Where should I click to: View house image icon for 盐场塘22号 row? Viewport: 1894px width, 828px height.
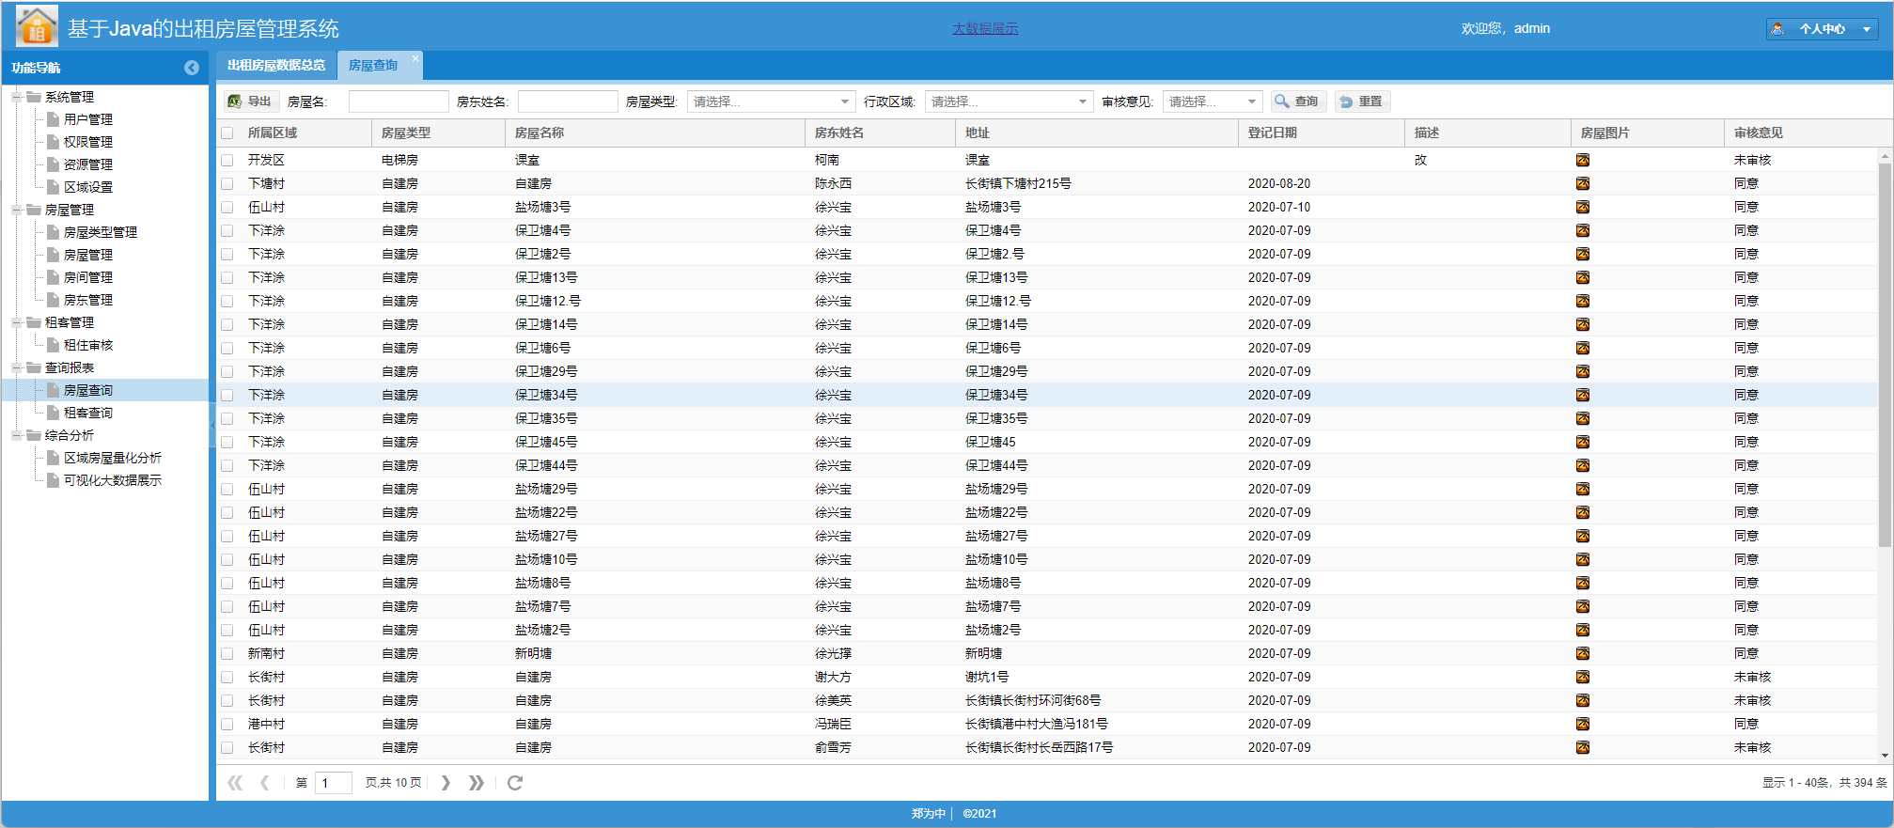pyautogui.click(x=1583, y=513)
